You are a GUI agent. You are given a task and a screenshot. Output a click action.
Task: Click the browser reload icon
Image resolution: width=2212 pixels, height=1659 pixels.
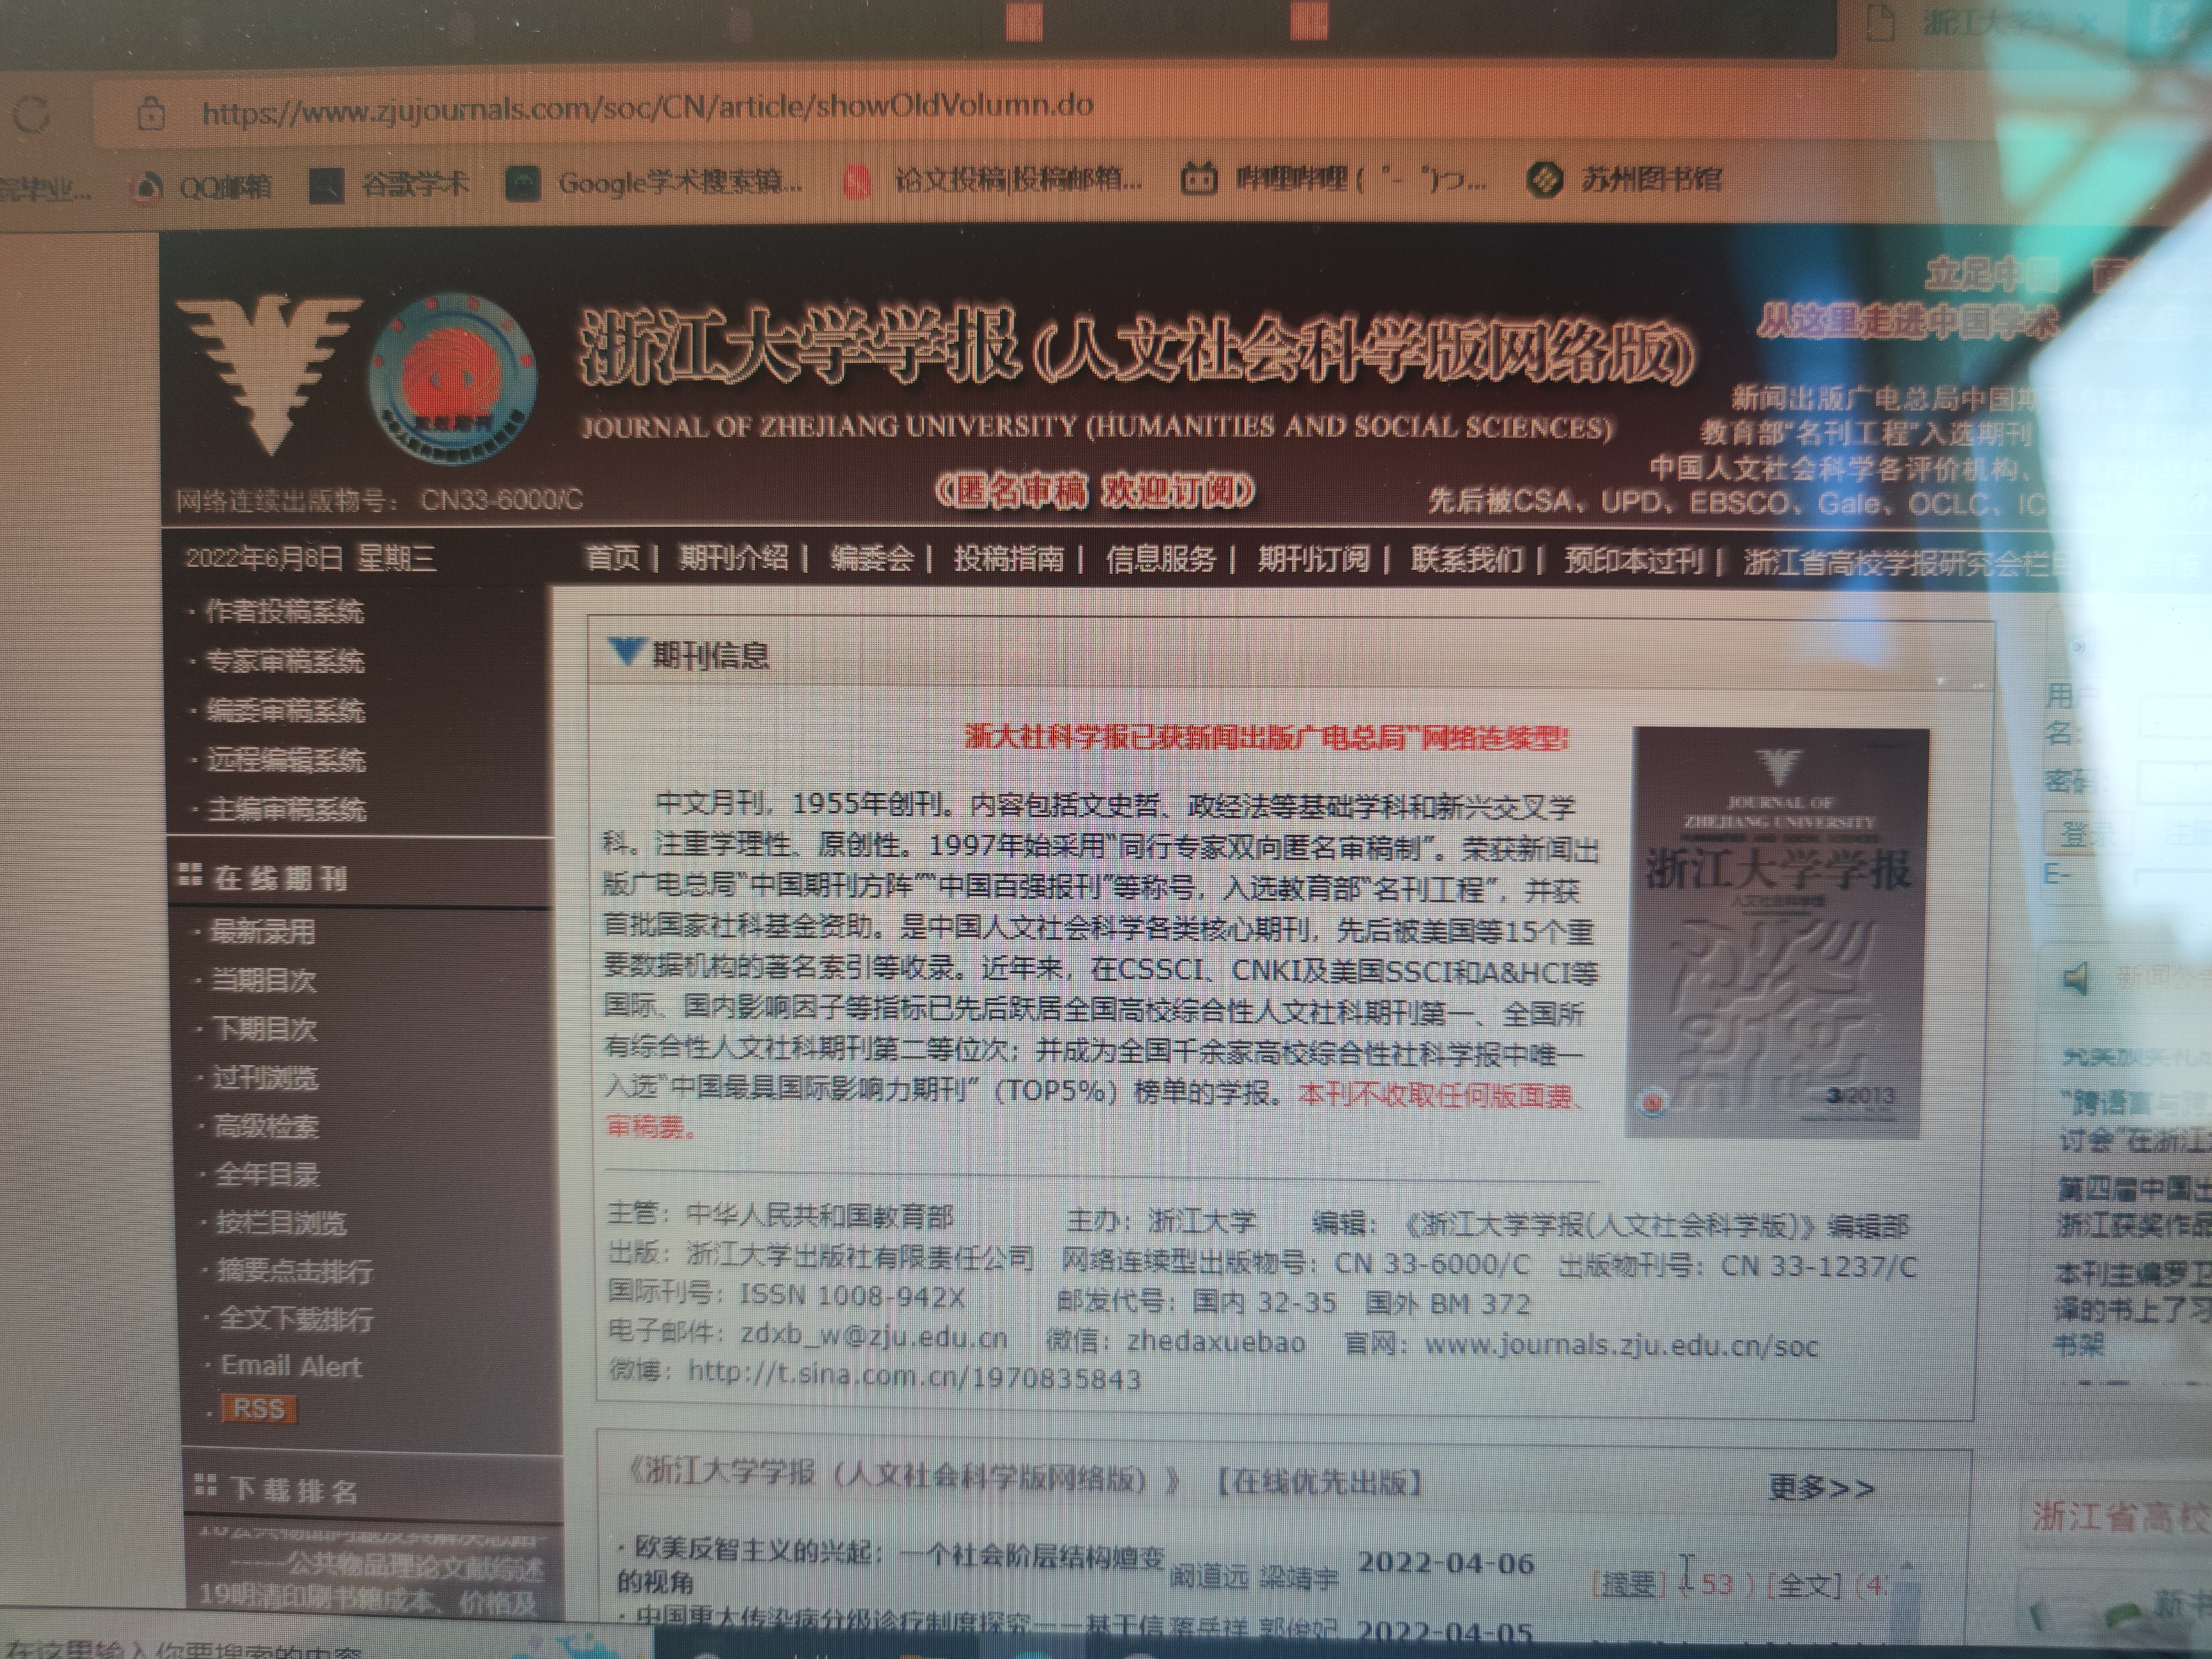coord(32,115)
